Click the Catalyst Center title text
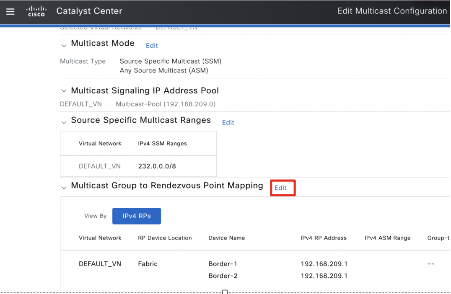 [x=89, y=11]
